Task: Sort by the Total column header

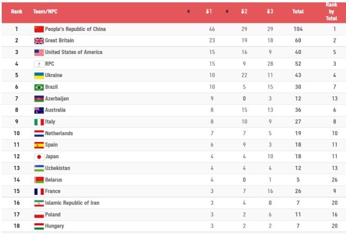Action: click(x=298, y=11)
